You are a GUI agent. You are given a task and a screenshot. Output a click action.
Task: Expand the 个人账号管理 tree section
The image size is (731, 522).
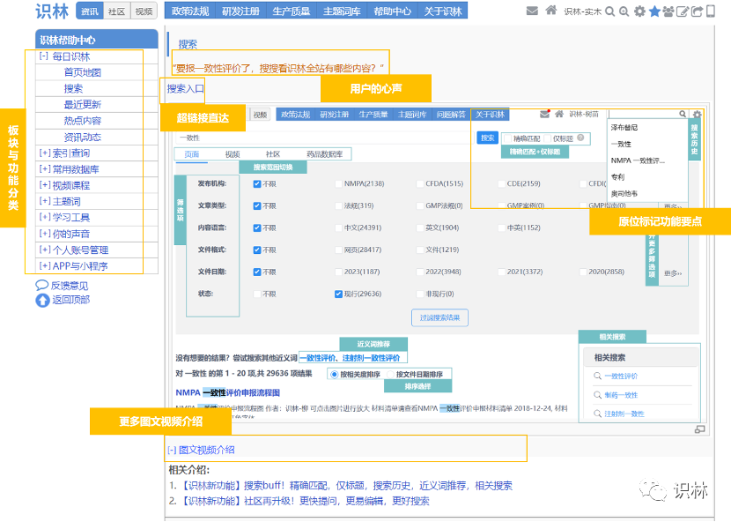click(x=45, y=250)
